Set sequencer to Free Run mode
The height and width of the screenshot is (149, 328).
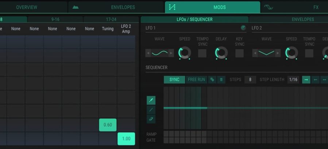point(196,80)
